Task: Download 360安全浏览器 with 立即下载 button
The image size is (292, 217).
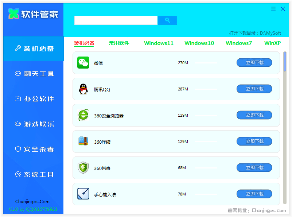Action: point(254,115)
